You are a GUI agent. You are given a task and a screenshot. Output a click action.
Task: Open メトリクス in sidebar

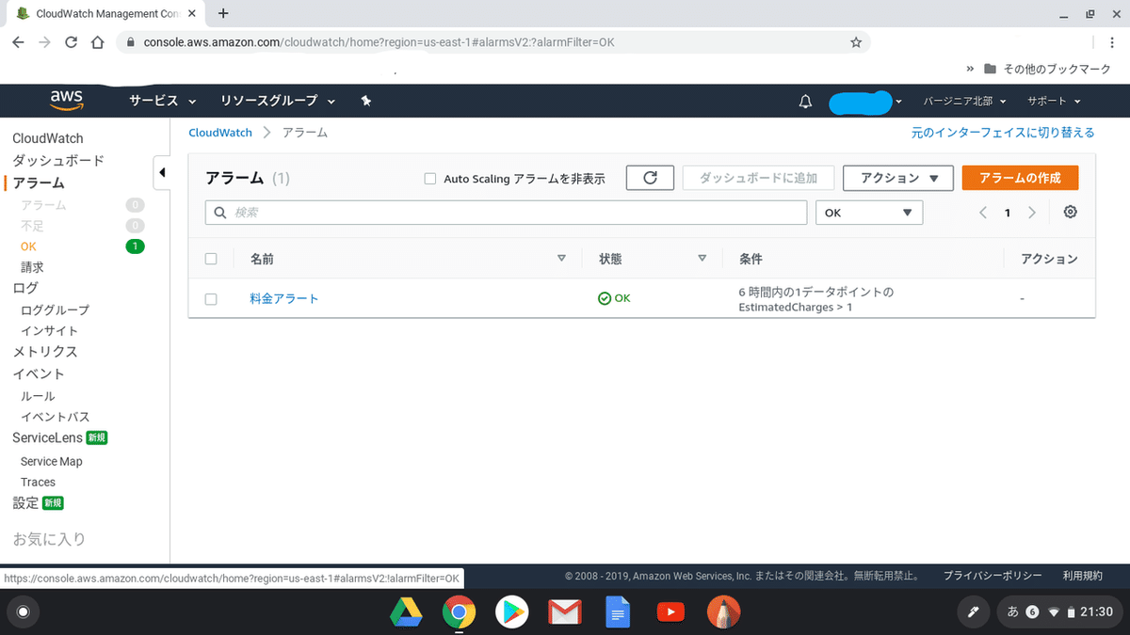(45, 352)
